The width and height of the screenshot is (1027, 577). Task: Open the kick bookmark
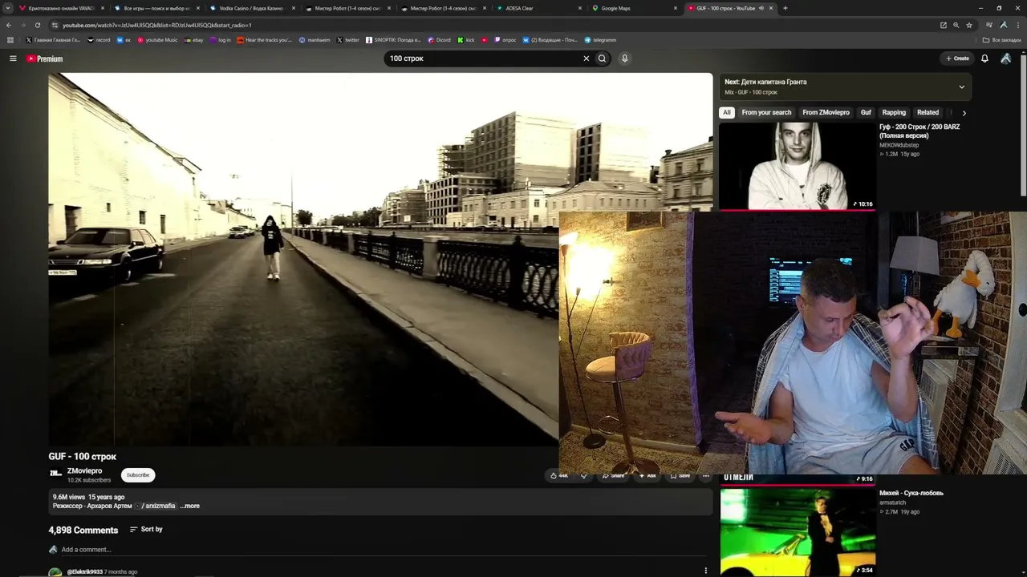click(466, 40)
